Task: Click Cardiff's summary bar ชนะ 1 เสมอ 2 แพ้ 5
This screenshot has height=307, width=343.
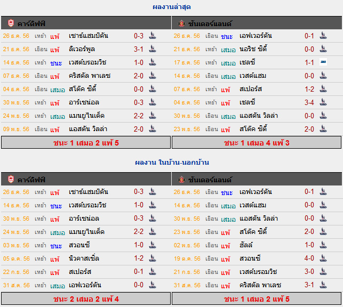Action: [86, 143]
